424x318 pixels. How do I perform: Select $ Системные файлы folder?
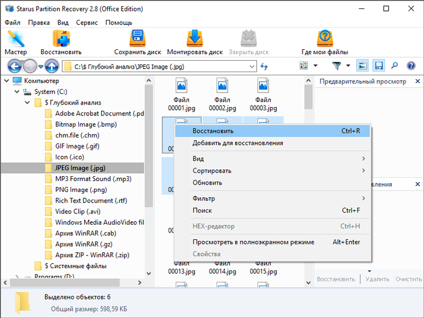70,266
